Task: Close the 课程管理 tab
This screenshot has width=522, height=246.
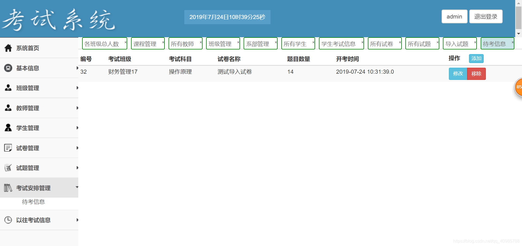Action: click(163, 42)
